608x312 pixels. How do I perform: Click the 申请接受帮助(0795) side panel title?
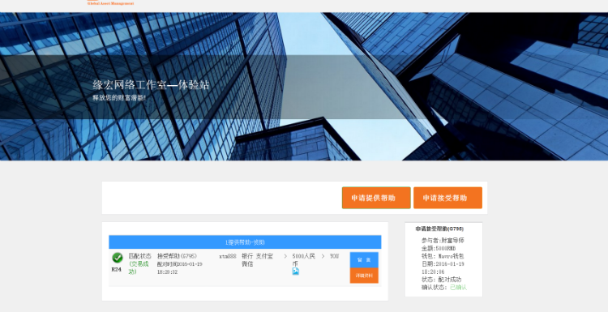tap(439, 229)
